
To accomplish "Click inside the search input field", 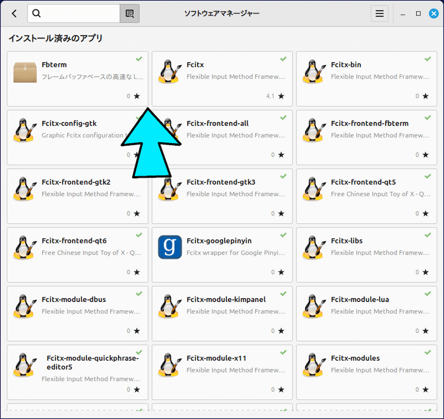I will (78, 13).
